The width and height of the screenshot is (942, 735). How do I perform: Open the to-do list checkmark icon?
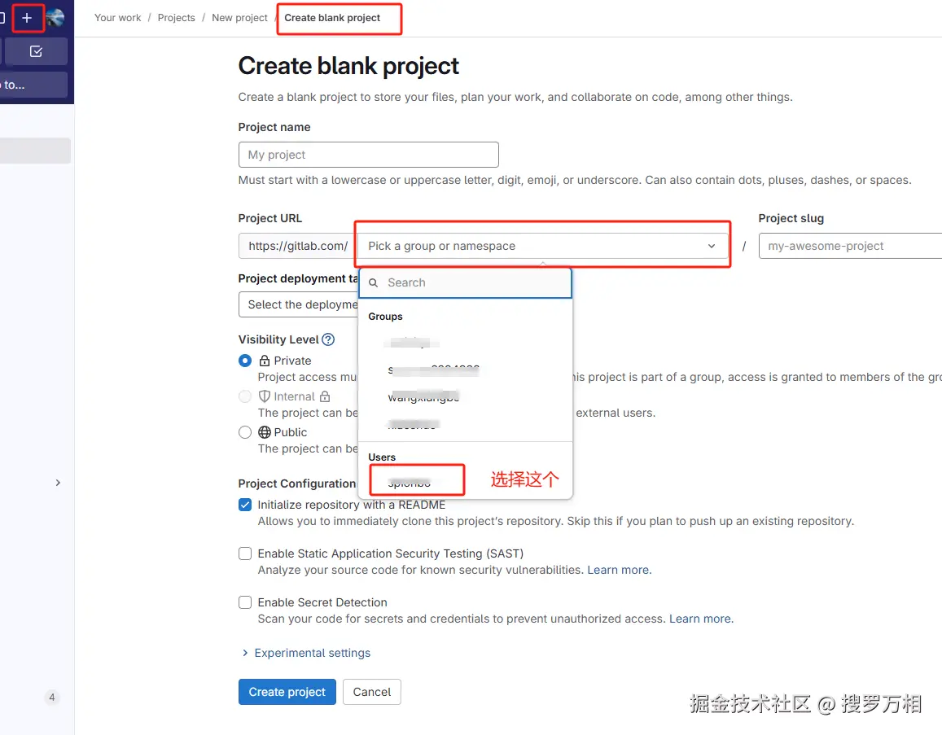tap(36, 51)
